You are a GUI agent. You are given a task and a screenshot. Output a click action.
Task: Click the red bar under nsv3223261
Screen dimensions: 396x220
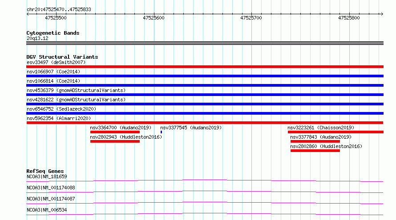[335, 132]
